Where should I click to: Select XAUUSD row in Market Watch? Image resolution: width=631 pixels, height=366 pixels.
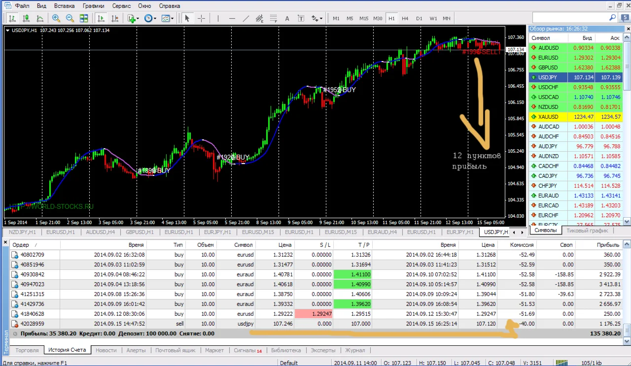coord(548,117)
